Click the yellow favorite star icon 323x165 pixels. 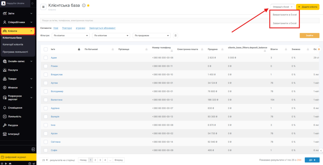click(x=88, y=5)
